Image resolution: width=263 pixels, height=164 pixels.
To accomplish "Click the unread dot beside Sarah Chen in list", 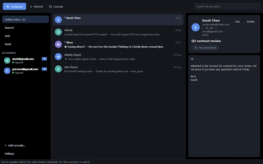I will (x=65, y=17).
